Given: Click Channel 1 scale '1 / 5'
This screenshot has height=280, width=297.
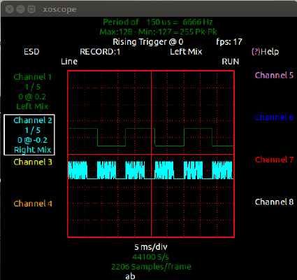Looking at the screenshot, I should pos(33,87).
